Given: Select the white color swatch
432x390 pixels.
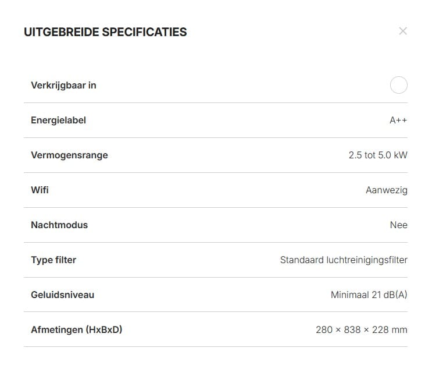Looking at the screenshot, I should pyautogui.click(x=398, y=85).
